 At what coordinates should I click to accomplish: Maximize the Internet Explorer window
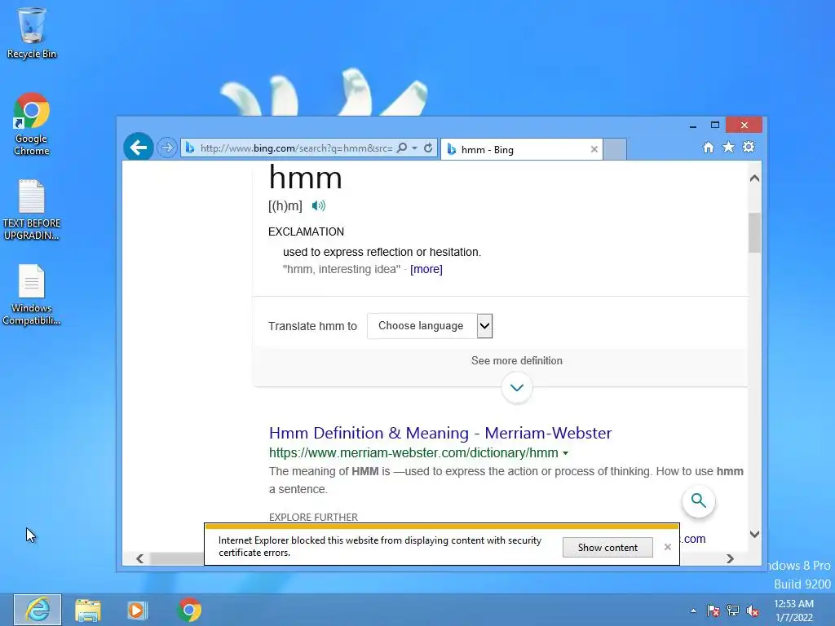click(715, 125)
